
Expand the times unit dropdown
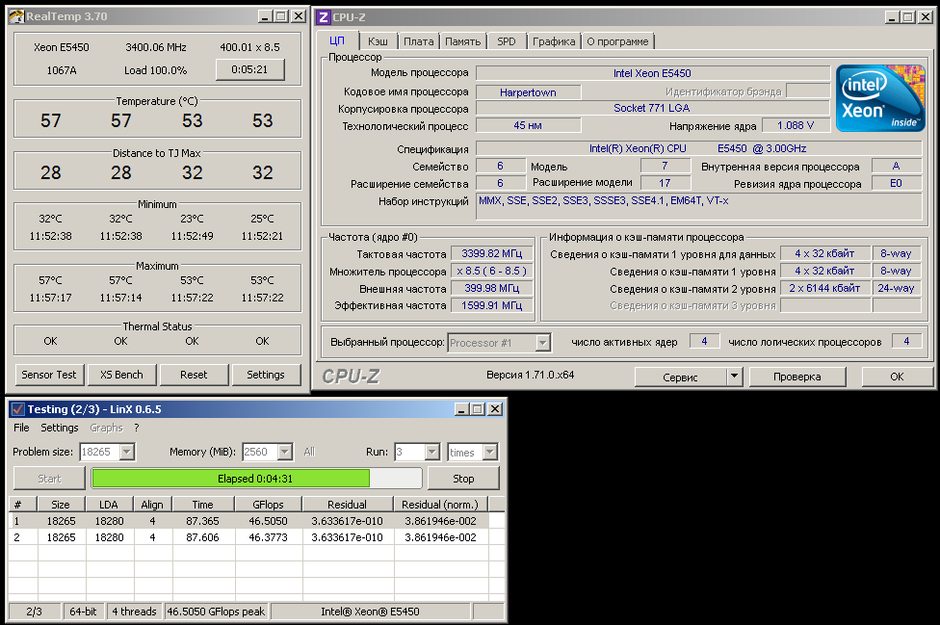pos(489,452)
